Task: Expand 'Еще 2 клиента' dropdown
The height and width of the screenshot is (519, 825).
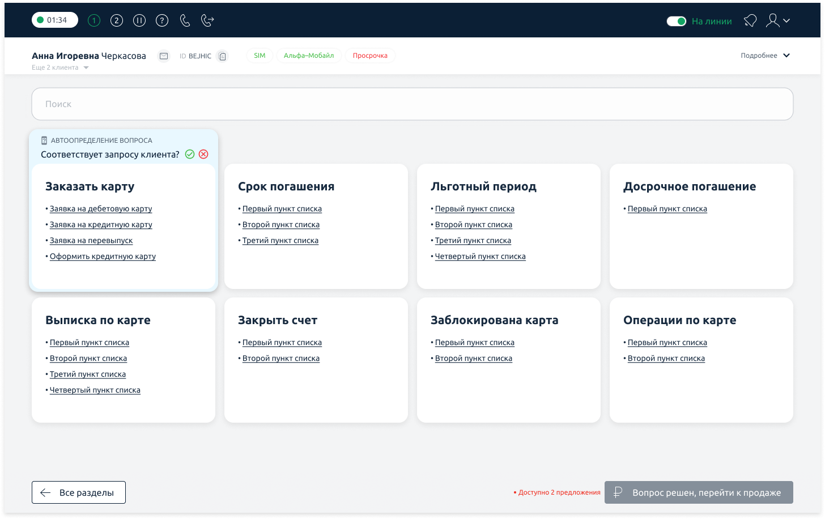Action: coord(60,67)
